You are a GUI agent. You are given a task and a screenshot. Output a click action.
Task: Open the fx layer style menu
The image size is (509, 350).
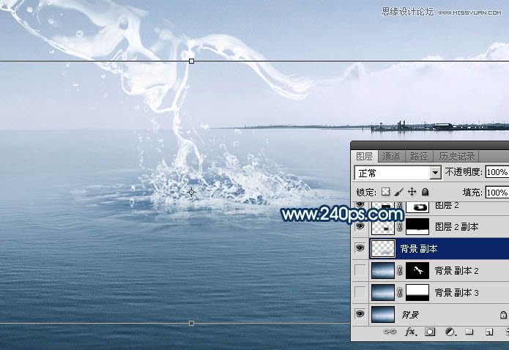tap(410, 332)
